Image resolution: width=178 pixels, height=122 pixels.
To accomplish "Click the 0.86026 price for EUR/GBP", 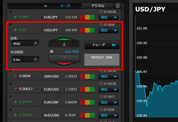I will pyautogui.click(x=71, y=102).
